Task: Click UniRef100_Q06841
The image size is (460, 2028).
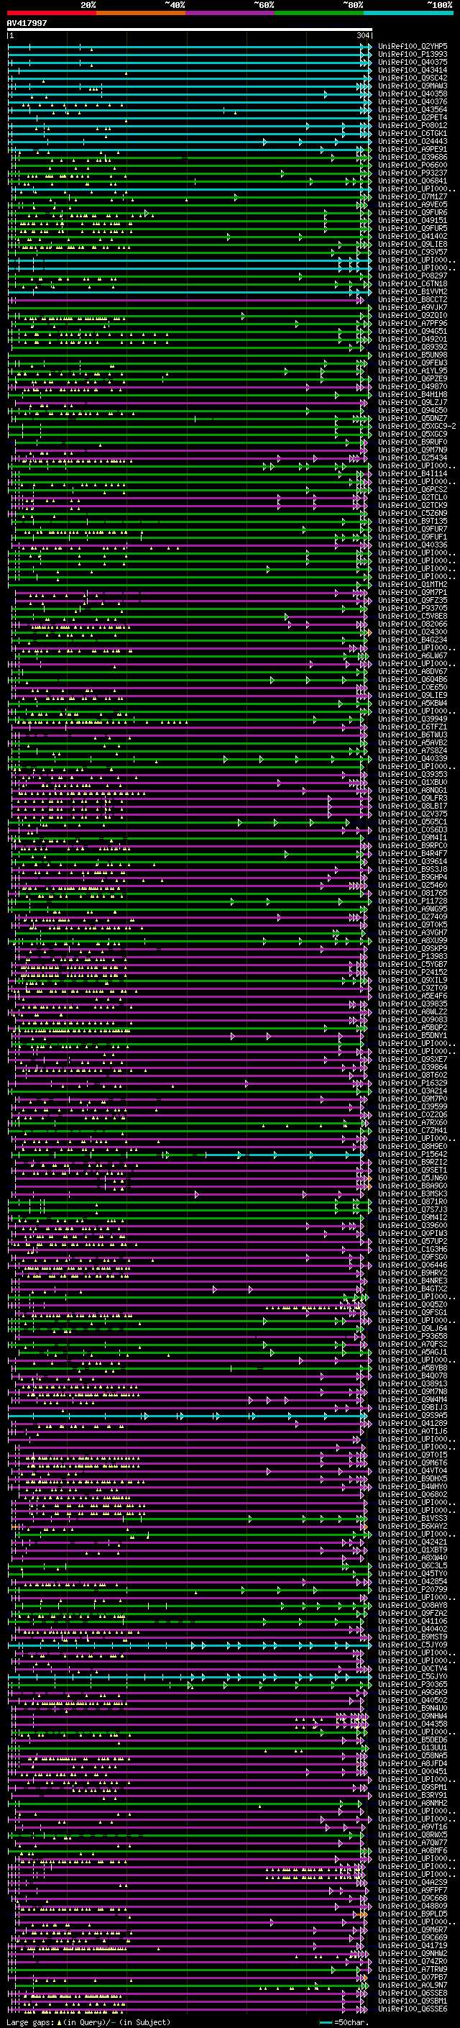Action: (x=413, y=181)
